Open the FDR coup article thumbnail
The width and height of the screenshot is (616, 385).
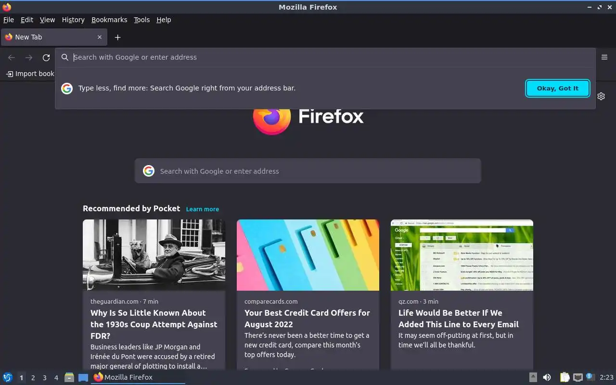[154, 255]
